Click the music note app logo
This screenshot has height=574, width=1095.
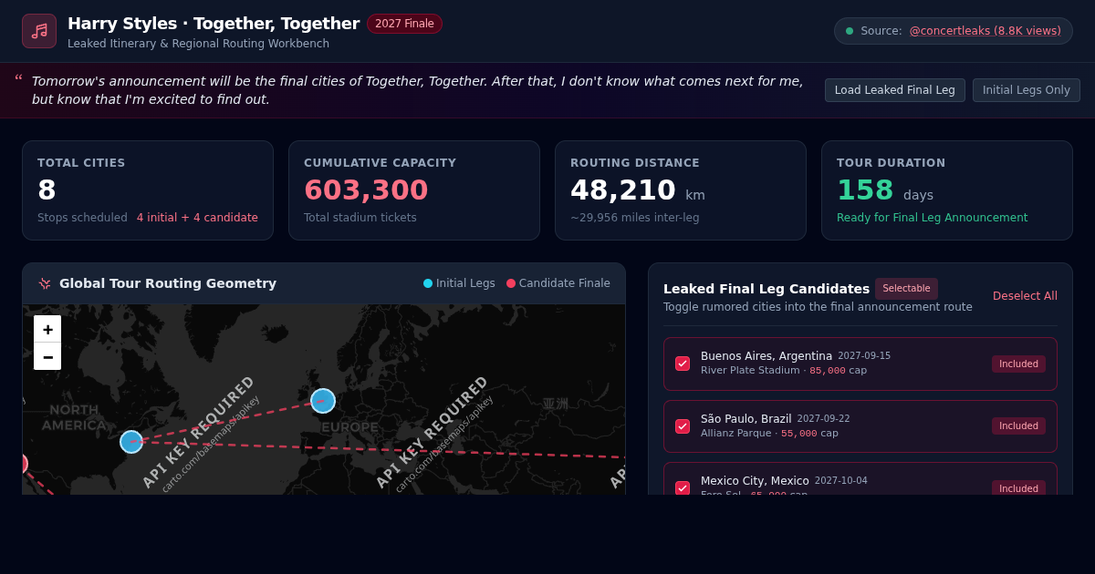click(x=39, y=31)
